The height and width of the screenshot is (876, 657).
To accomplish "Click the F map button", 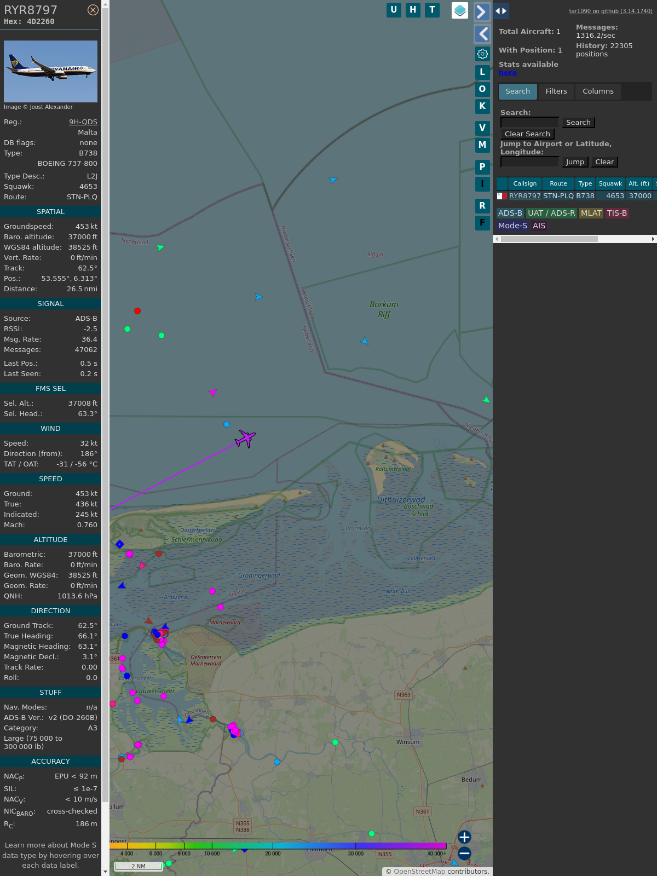I will [x=482, y=223].
